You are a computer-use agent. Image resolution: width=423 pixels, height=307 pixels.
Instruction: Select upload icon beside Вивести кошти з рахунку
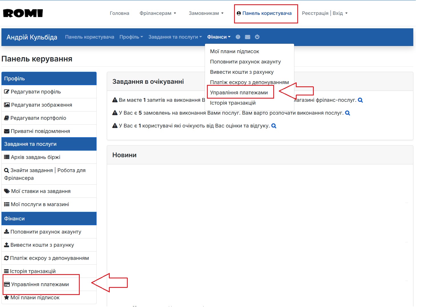coord(6,245)
